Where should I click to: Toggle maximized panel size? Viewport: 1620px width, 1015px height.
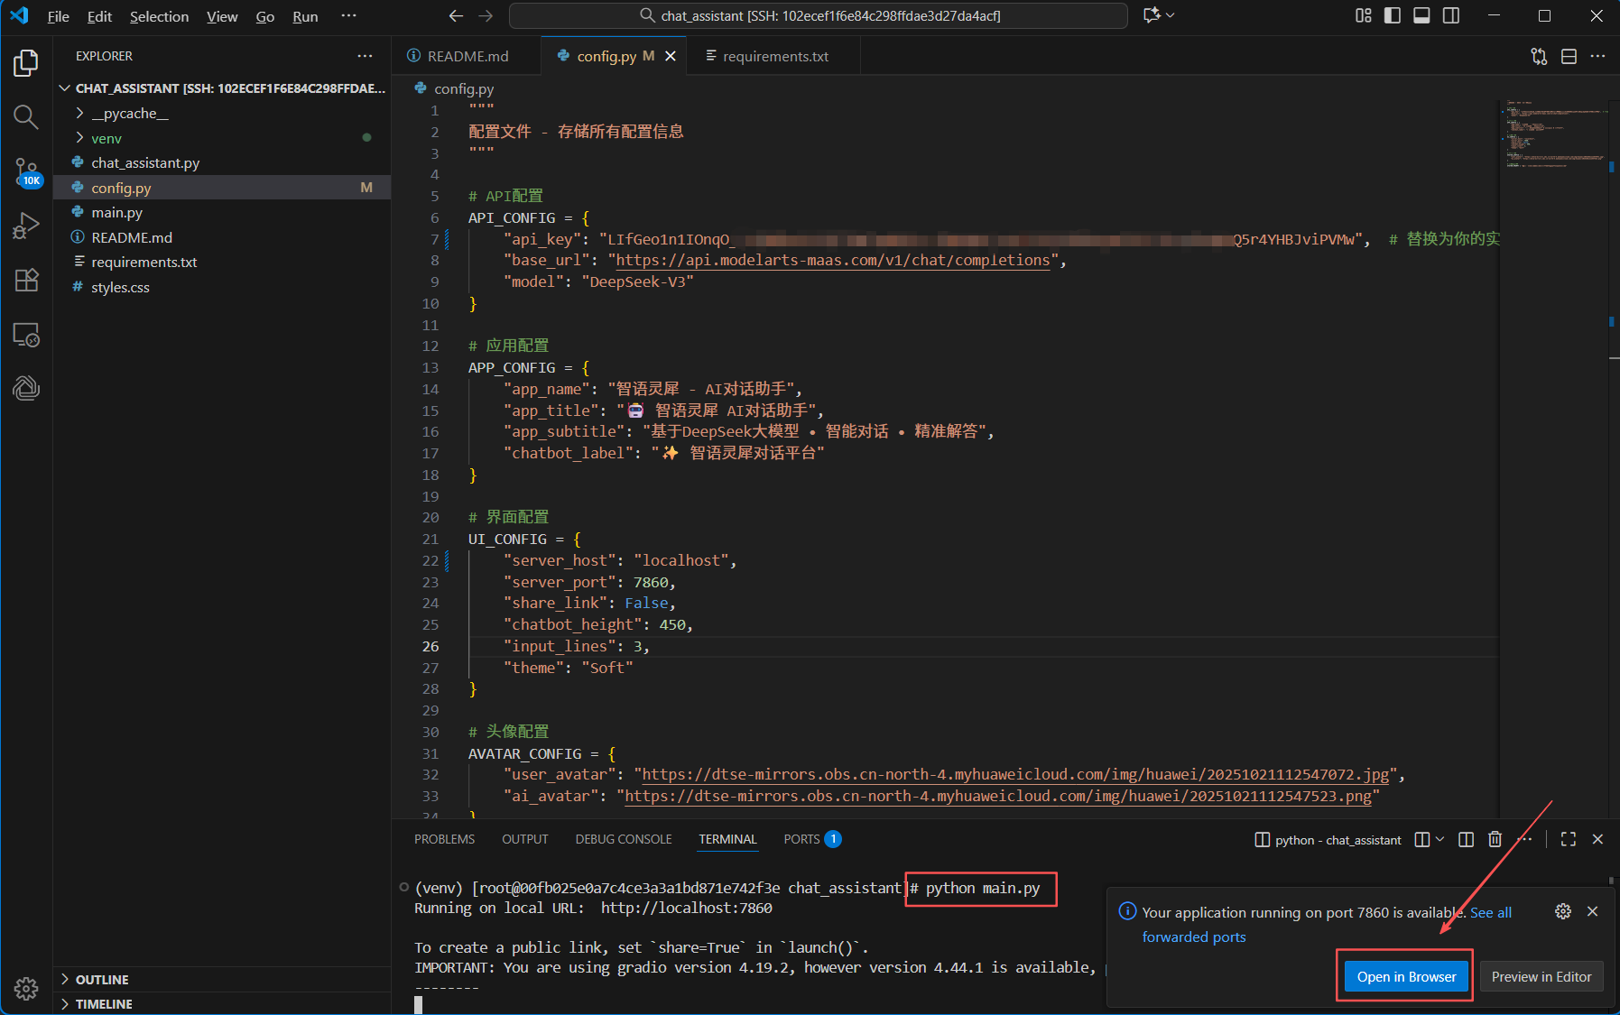1568,839
